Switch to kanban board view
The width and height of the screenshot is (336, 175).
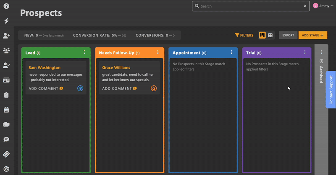(262, 35)
